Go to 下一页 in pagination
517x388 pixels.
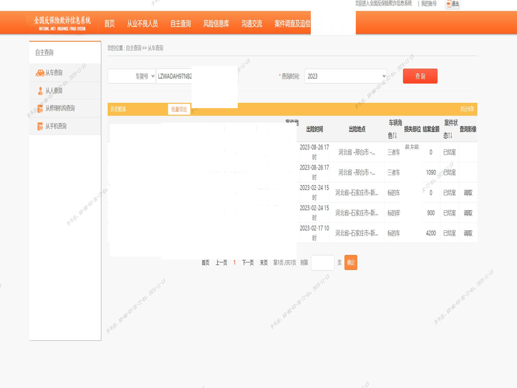[248, 263]
